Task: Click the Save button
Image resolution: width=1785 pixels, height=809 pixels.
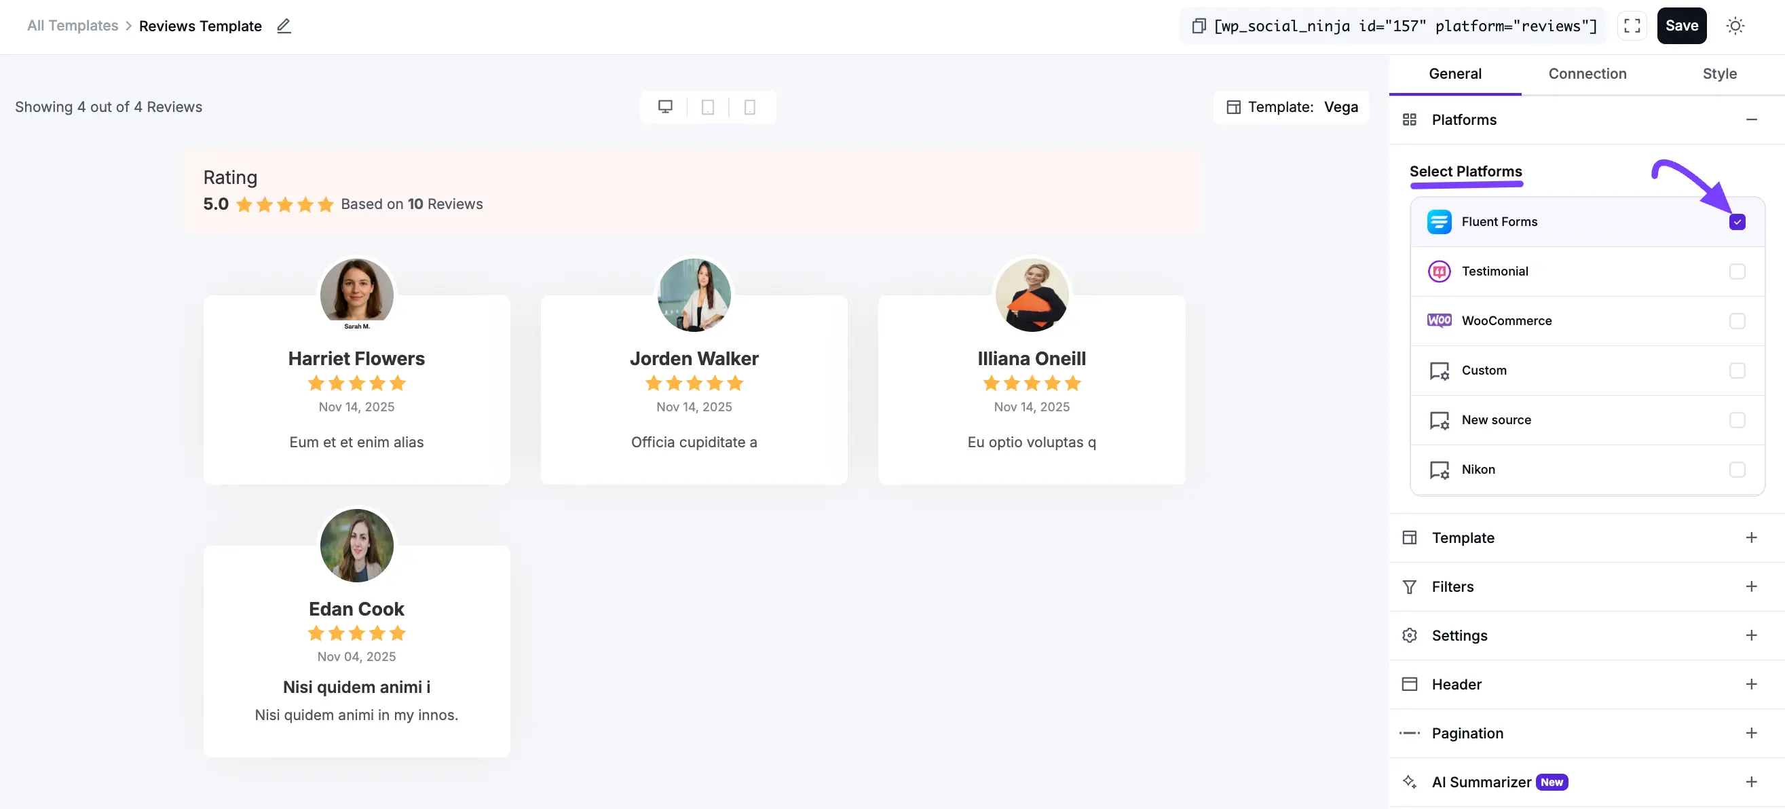Action: 1682,26
